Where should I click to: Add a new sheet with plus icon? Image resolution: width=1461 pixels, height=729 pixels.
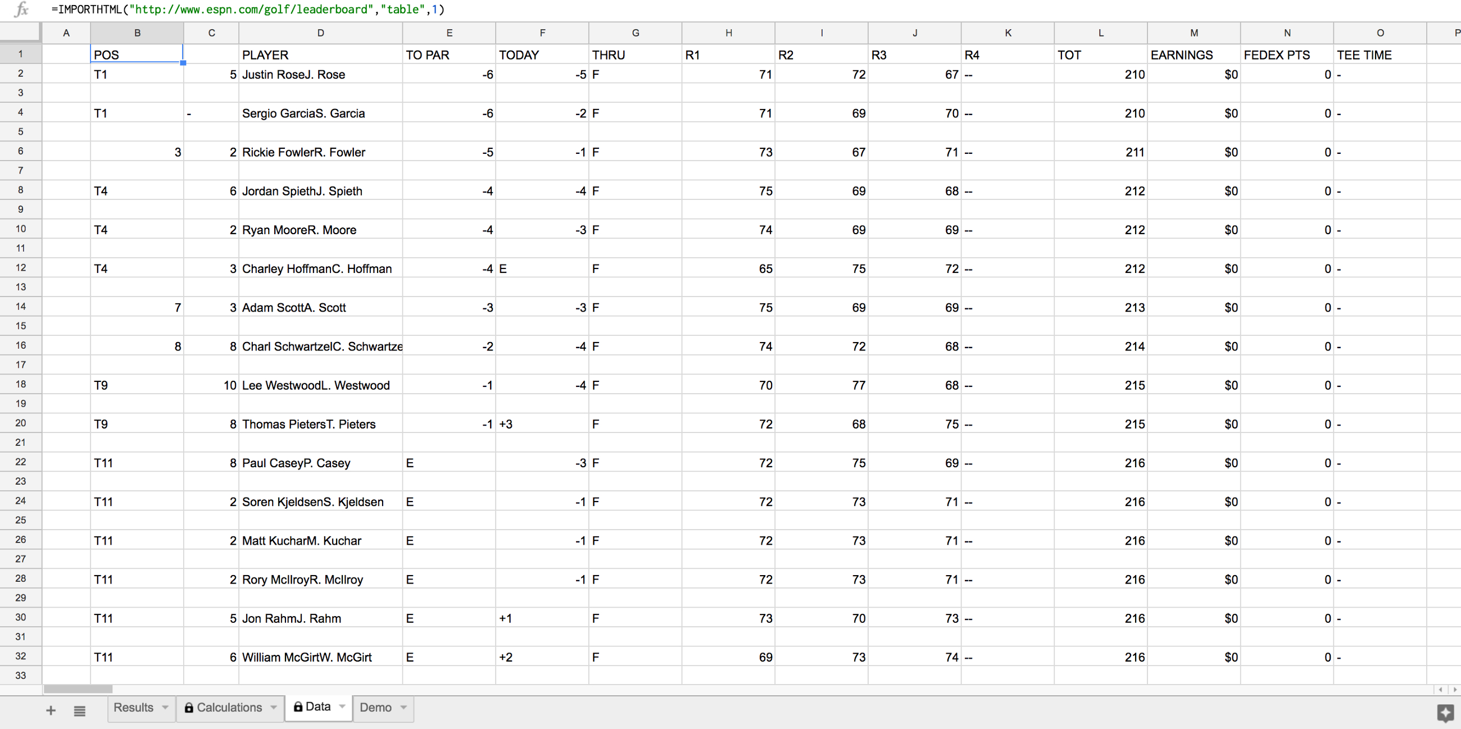[x=51, y=710]
